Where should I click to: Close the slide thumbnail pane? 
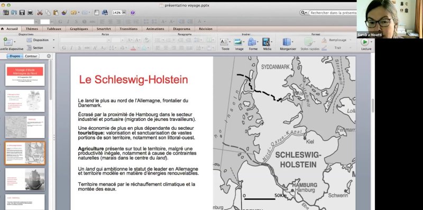click(x=49, y=56)
